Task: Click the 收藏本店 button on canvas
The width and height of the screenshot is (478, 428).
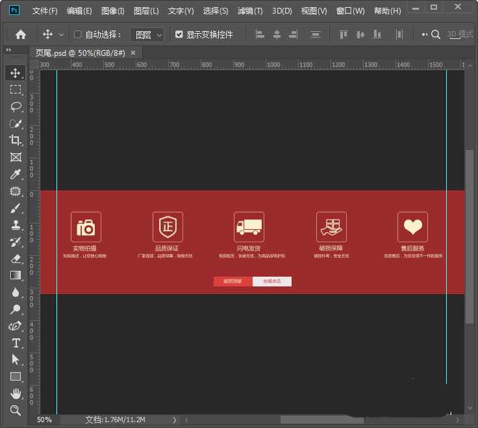Action: 271,281
